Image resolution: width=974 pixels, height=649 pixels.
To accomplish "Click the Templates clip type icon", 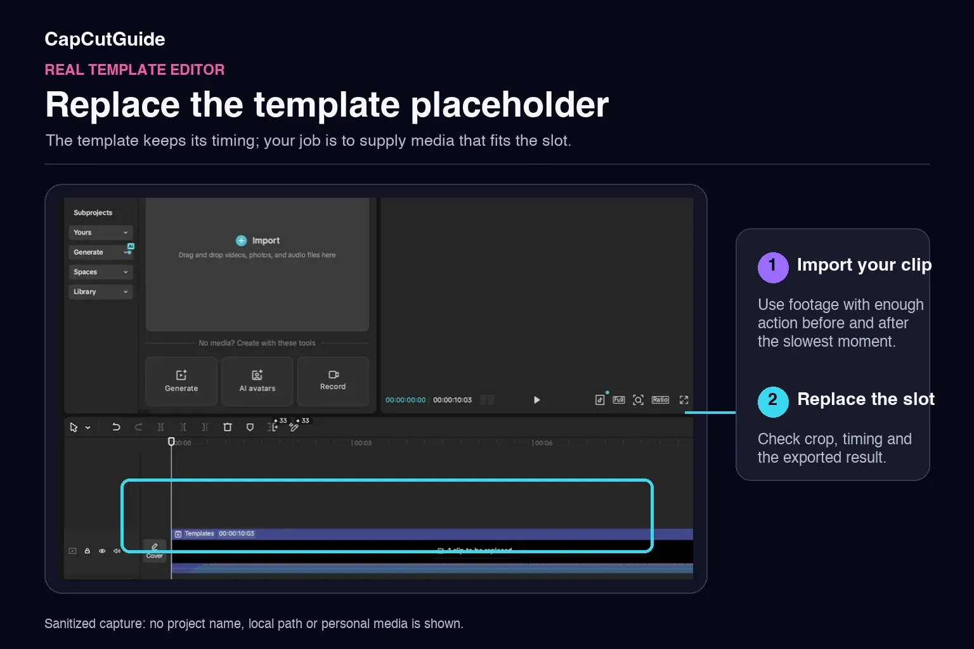I will point(178,534).
